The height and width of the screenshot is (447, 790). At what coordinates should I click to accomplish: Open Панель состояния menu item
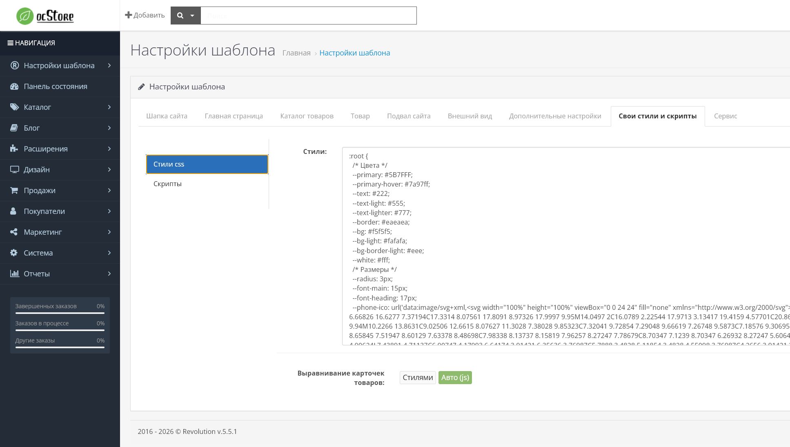(x=56, y=86)
